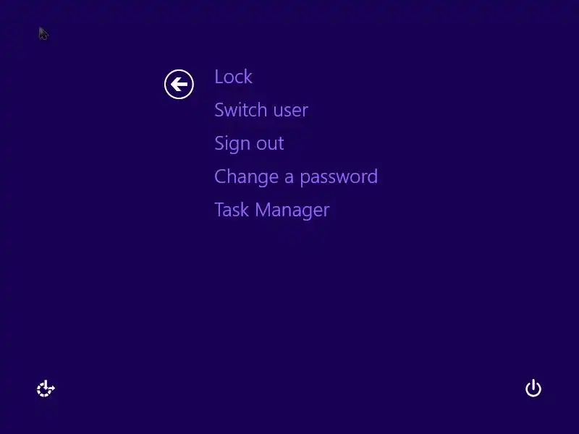Select the Lock option
Viewport: 579px width, 434px height.
(x=233, y=77)
